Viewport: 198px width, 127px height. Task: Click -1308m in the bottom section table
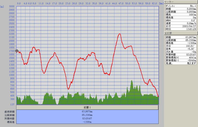pyautogui.click(x=87, y=122)
